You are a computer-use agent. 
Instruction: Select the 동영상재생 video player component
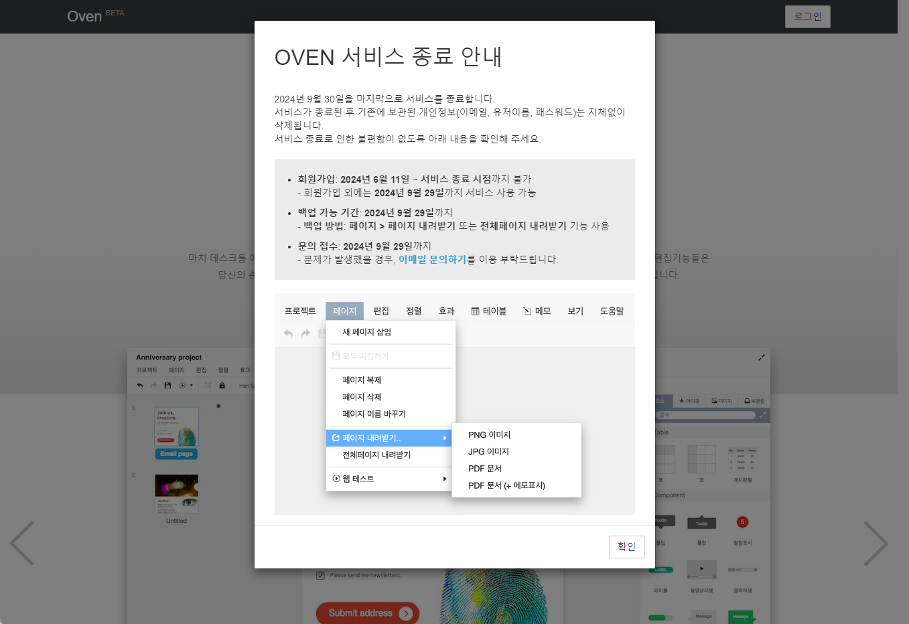[x=701, y=569]
